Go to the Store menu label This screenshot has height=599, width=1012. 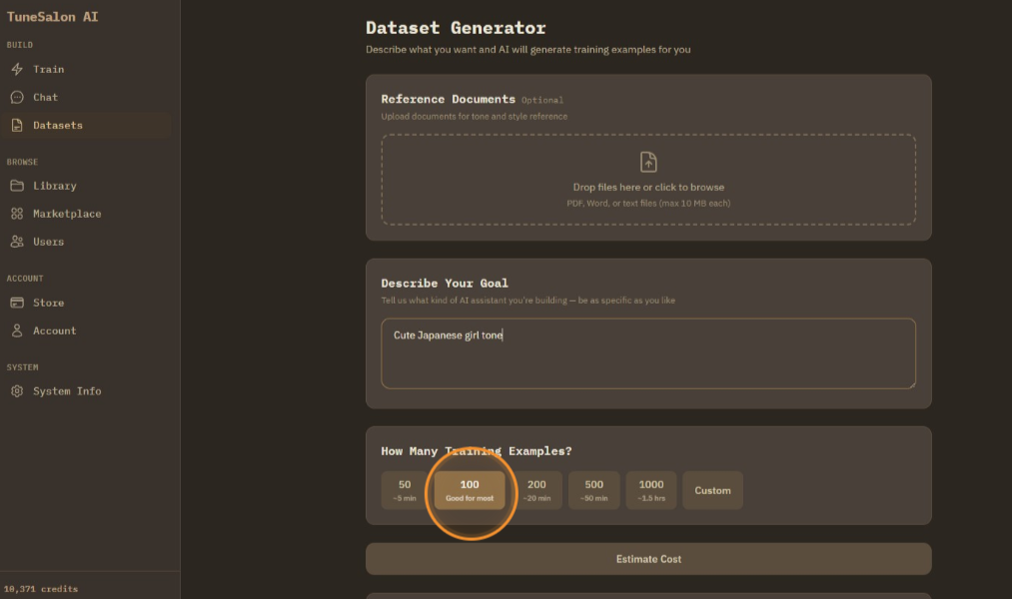coord(48,302)
